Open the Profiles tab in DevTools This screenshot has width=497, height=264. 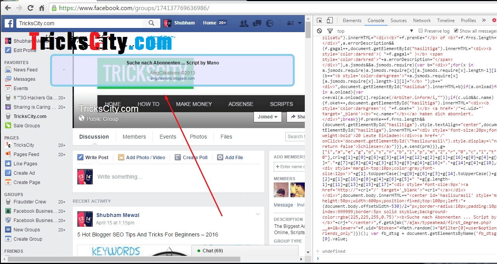coord(469,21)
